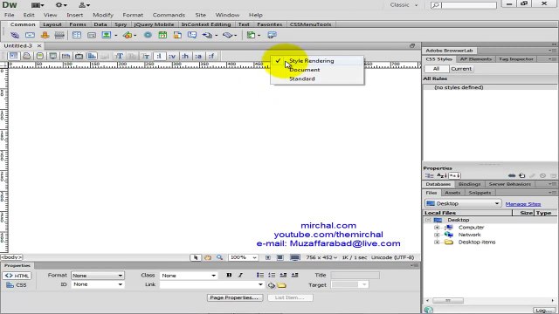
Task: Click the Widget insert icon
Action: (148, 35)
